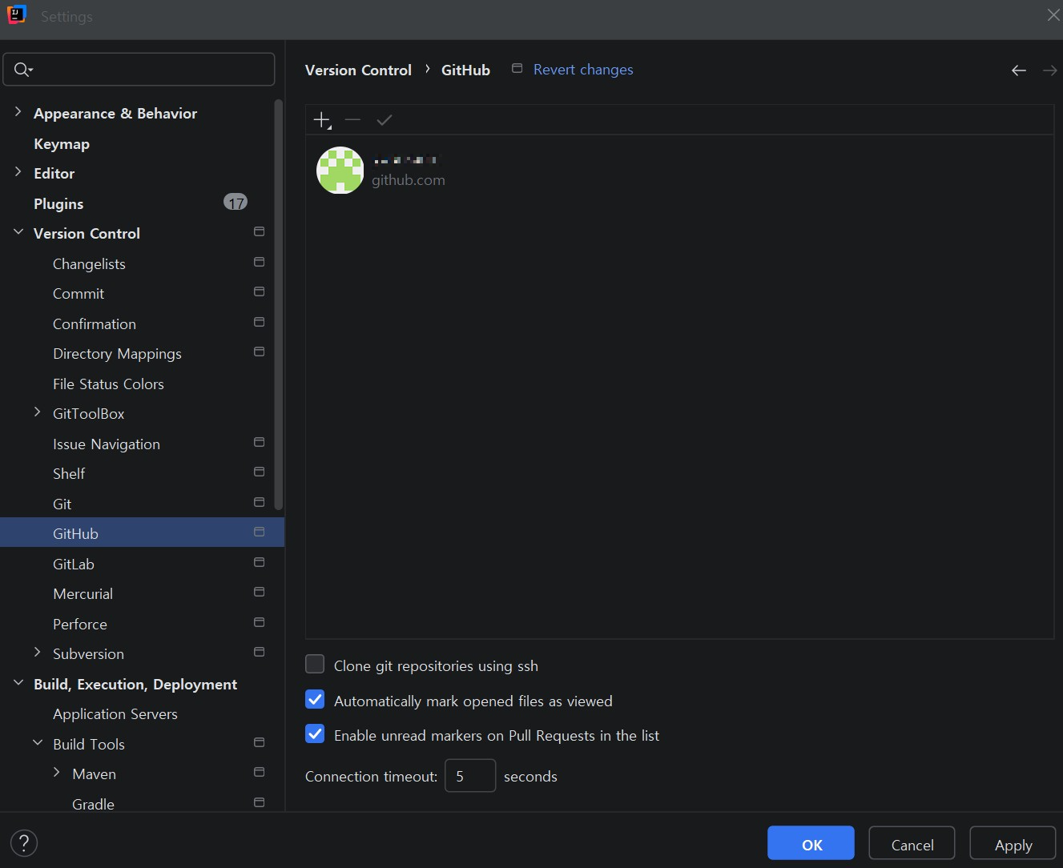Navigate back with the left arrow

[x=1019, y=70]
